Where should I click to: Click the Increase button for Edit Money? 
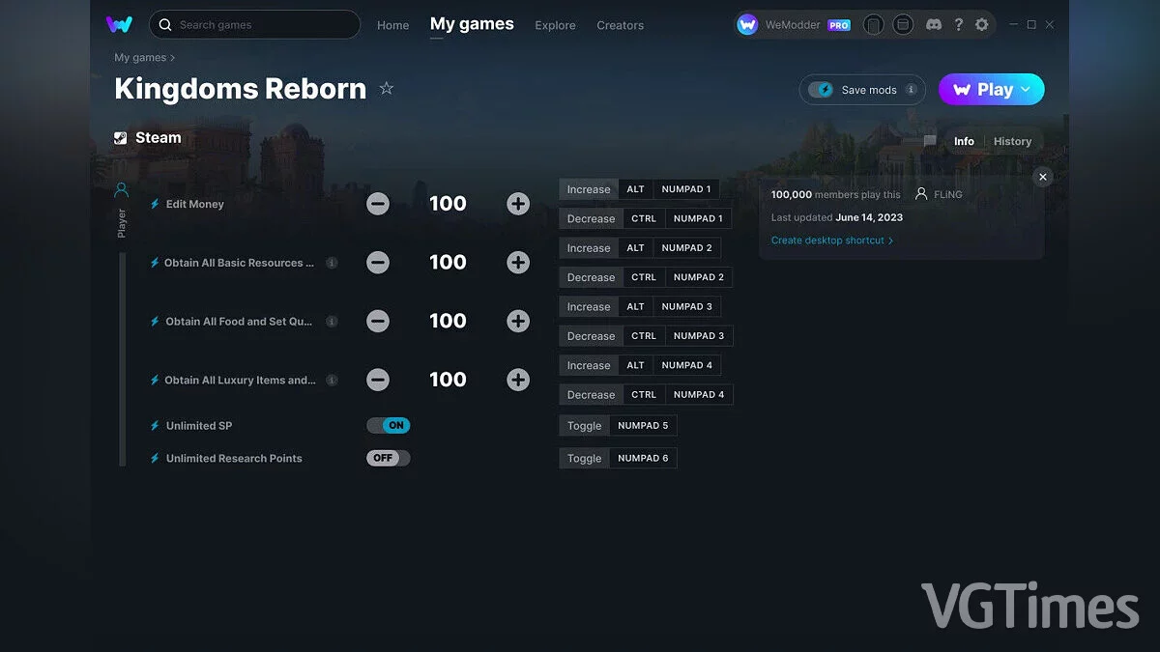pos(588,189)
